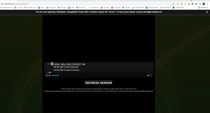The height and width of the screenshot is (113, 210).
Task: Open the Perks@Work bookmark
Action: point(165,8)
